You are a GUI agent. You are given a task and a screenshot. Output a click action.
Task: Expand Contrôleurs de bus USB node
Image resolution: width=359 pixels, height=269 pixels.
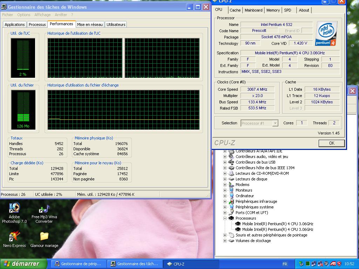225,162
